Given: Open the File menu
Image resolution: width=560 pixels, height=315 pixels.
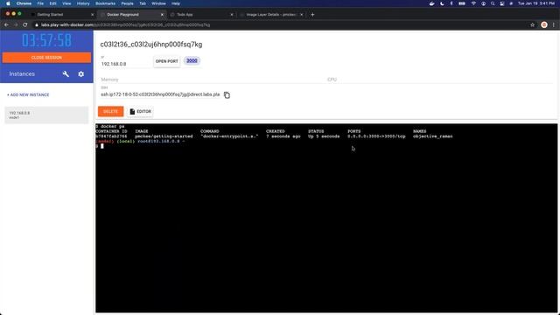Looking at the screenshot, I should 40,3.
